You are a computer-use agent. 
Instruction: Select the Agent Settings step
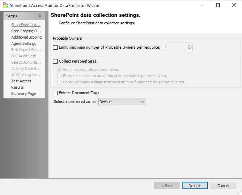[24, 43]
